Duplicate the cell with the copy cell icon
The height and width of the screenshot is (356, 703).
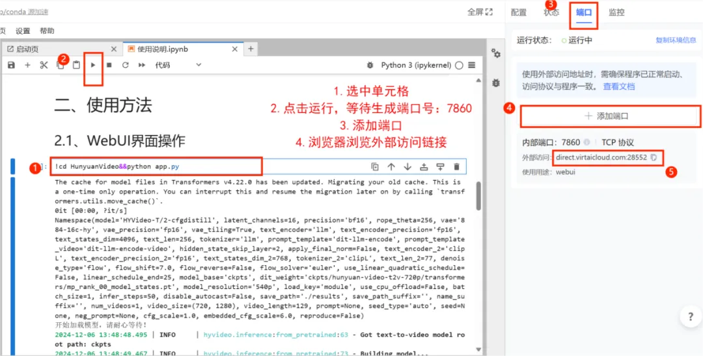[375, 167]
